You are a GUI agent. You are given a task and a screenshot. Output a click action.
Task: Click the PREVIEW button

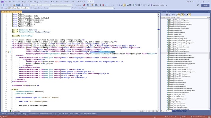tap(205, 5)
